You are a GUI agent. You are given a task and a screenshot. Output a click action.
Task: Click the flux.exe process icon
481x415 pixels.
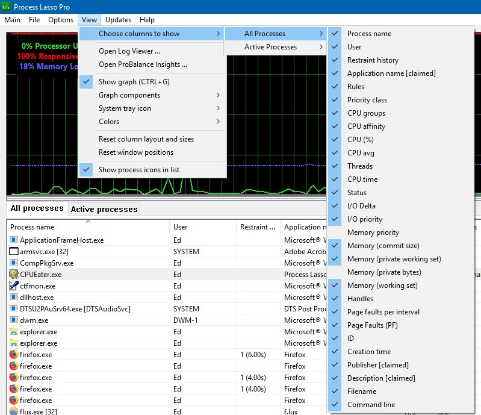tap(13, 411)
